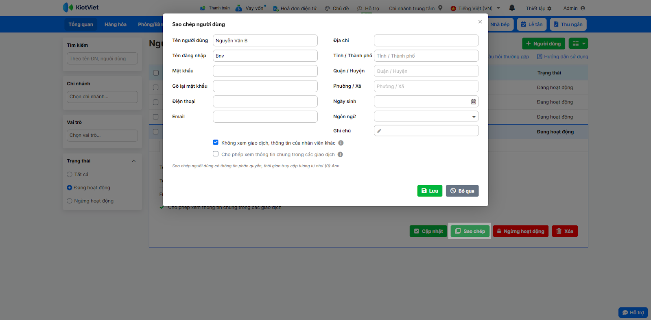This screenshot has width=651, height=320.
Task: Click the Vietnam flag language icon
Action: pyautogui.click(x=453, y=8)
